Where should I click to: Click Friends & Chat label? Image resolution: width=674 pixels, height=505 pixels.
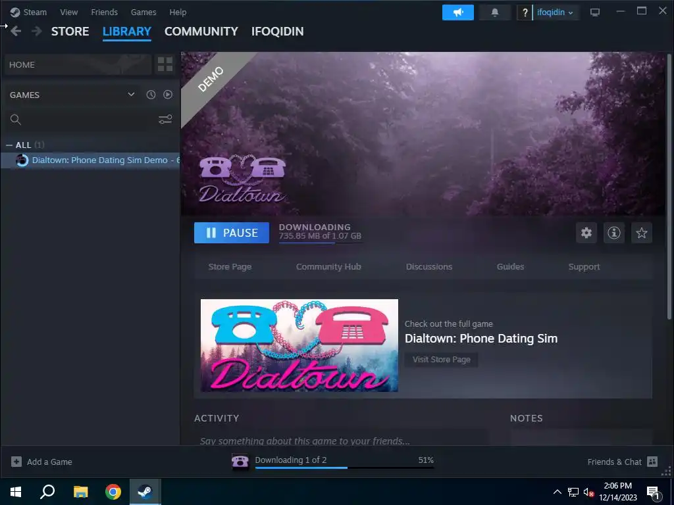[x=614, y=462]
